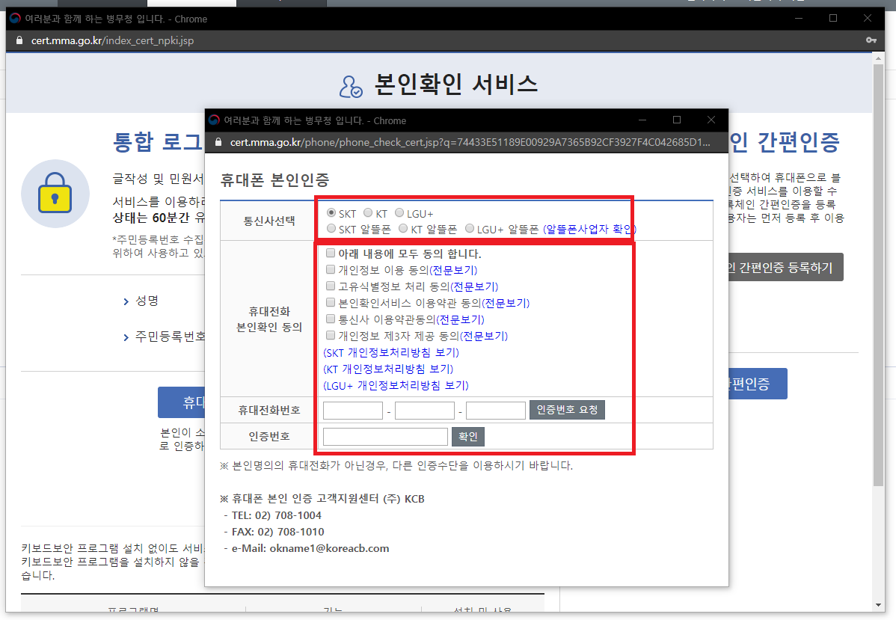This screenshot has width=896, height=620.
Task: Click the first 휴대전화번호 input box
Action: click(353, 411)
